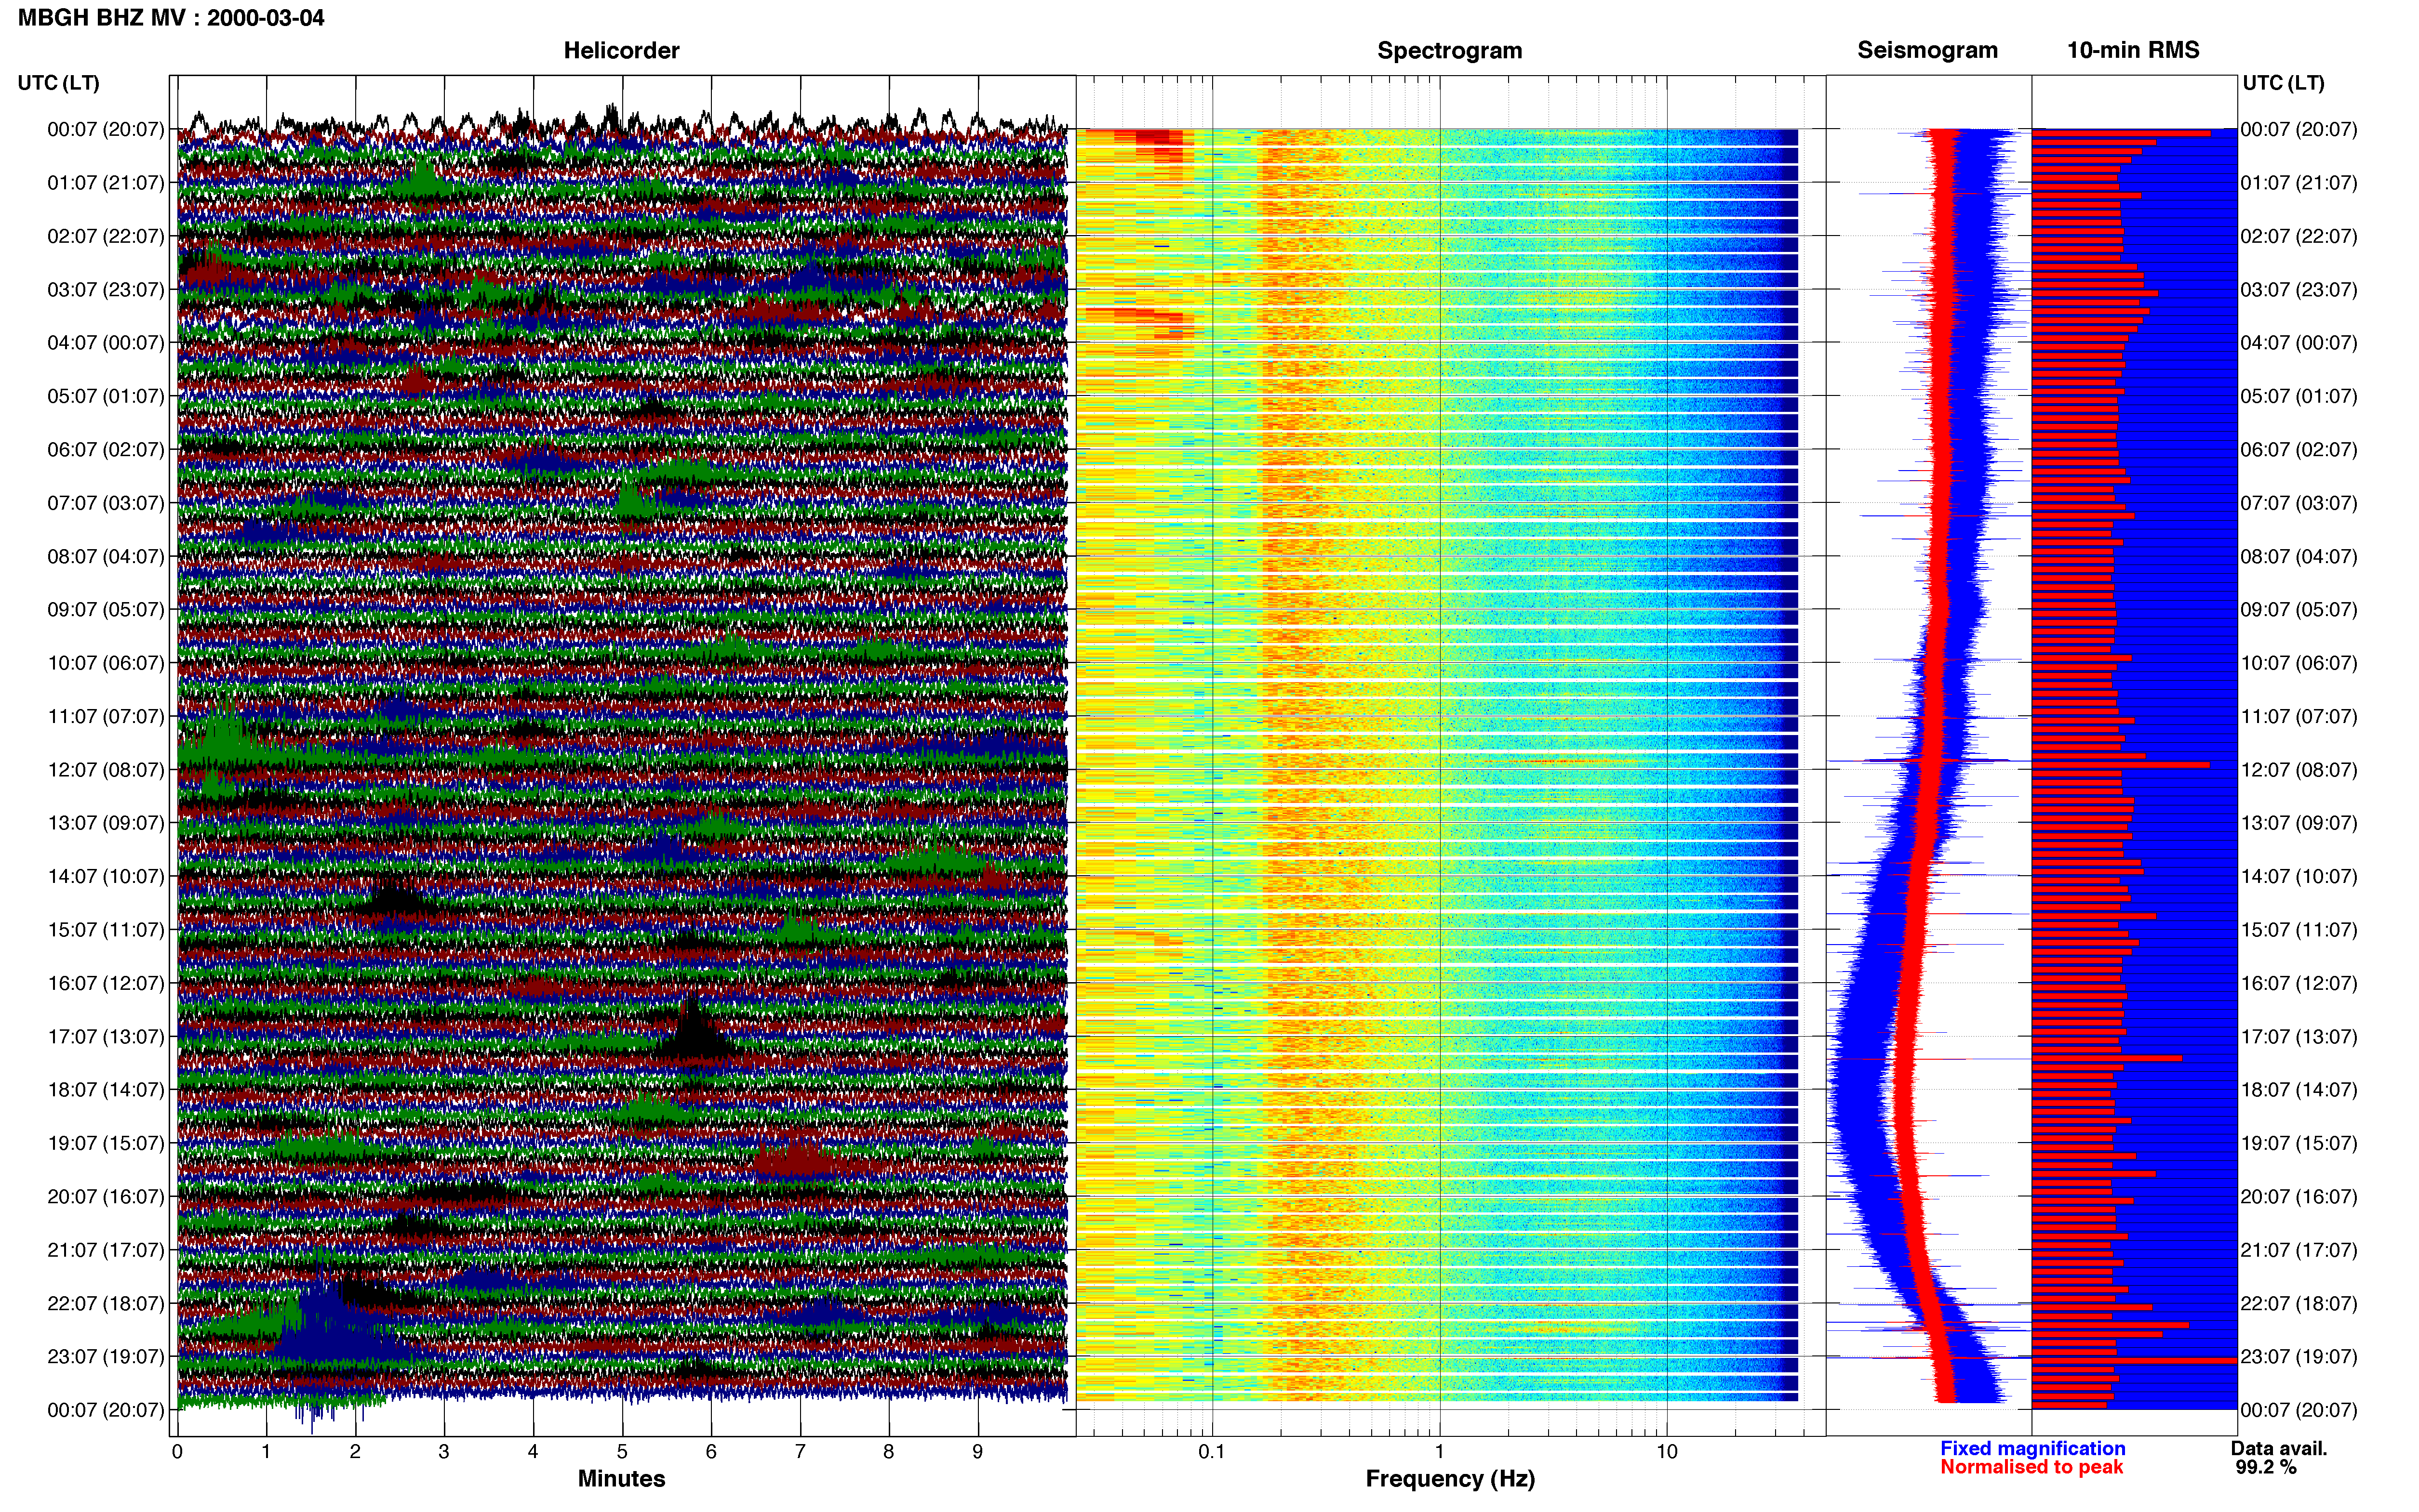
Task: Click the 'Data avail.' label
Action: point(2279,1449)
